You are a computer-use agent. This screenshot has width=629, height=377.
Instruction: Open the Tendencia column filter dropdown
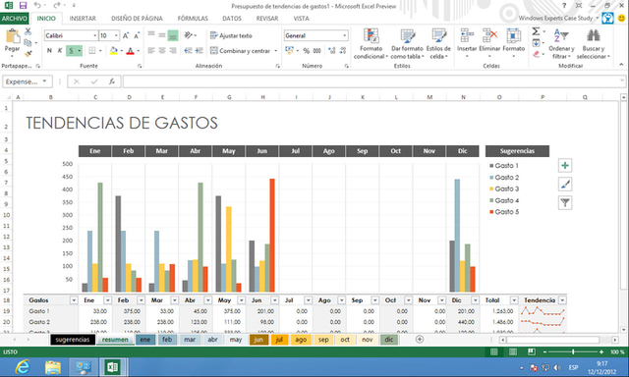(x=562, y=300)
